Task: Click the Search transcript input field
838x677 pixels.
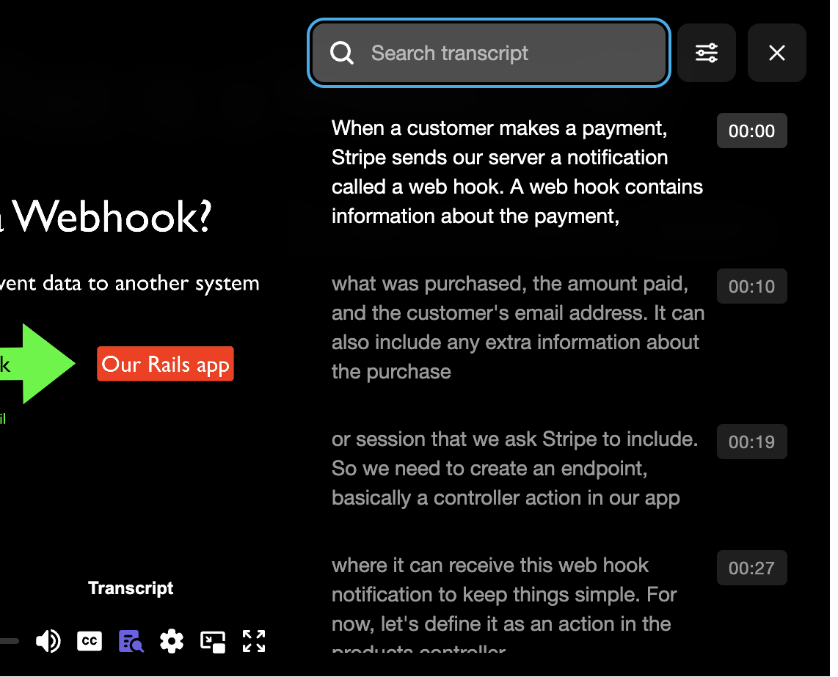Action: tap(514, 54)
